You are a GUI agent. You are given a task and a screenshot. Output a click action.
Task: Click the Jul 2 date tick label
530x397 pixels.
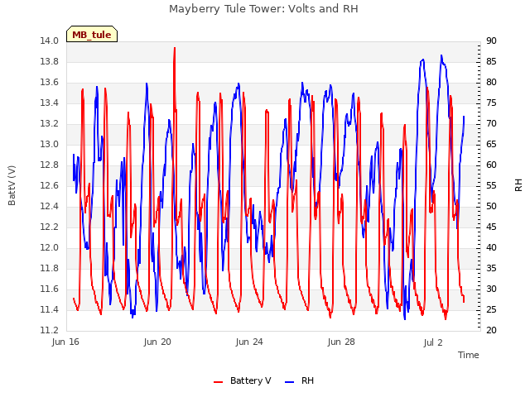(x=433, y=342)
